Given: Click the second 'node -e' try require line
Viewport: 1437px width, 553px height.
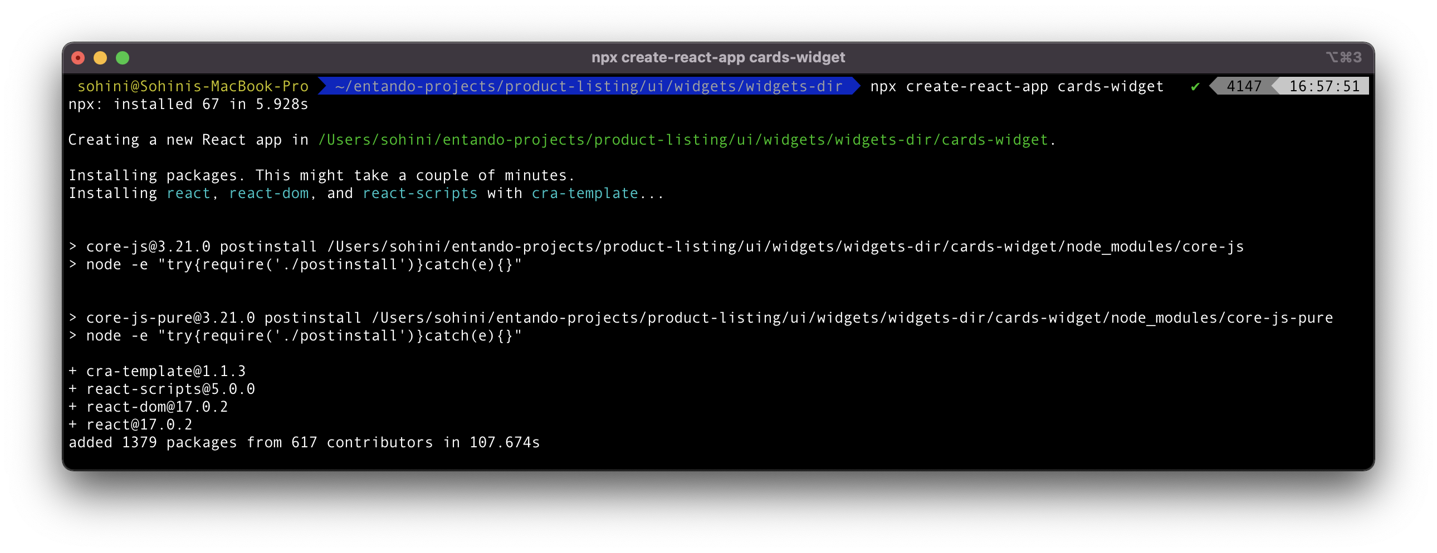Looking at the screenshot, I should [x=295, y=335].
